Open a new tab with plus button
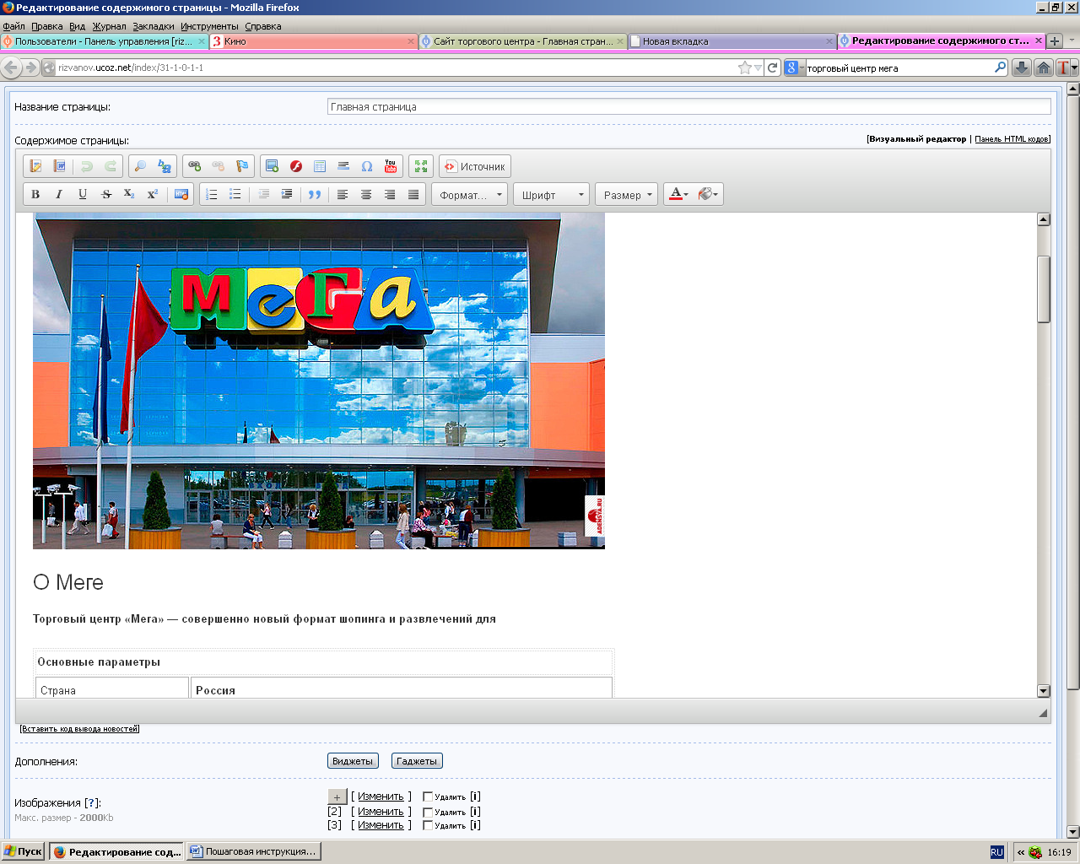Viewport: 1080px width, 864px height. [1055, 40]
